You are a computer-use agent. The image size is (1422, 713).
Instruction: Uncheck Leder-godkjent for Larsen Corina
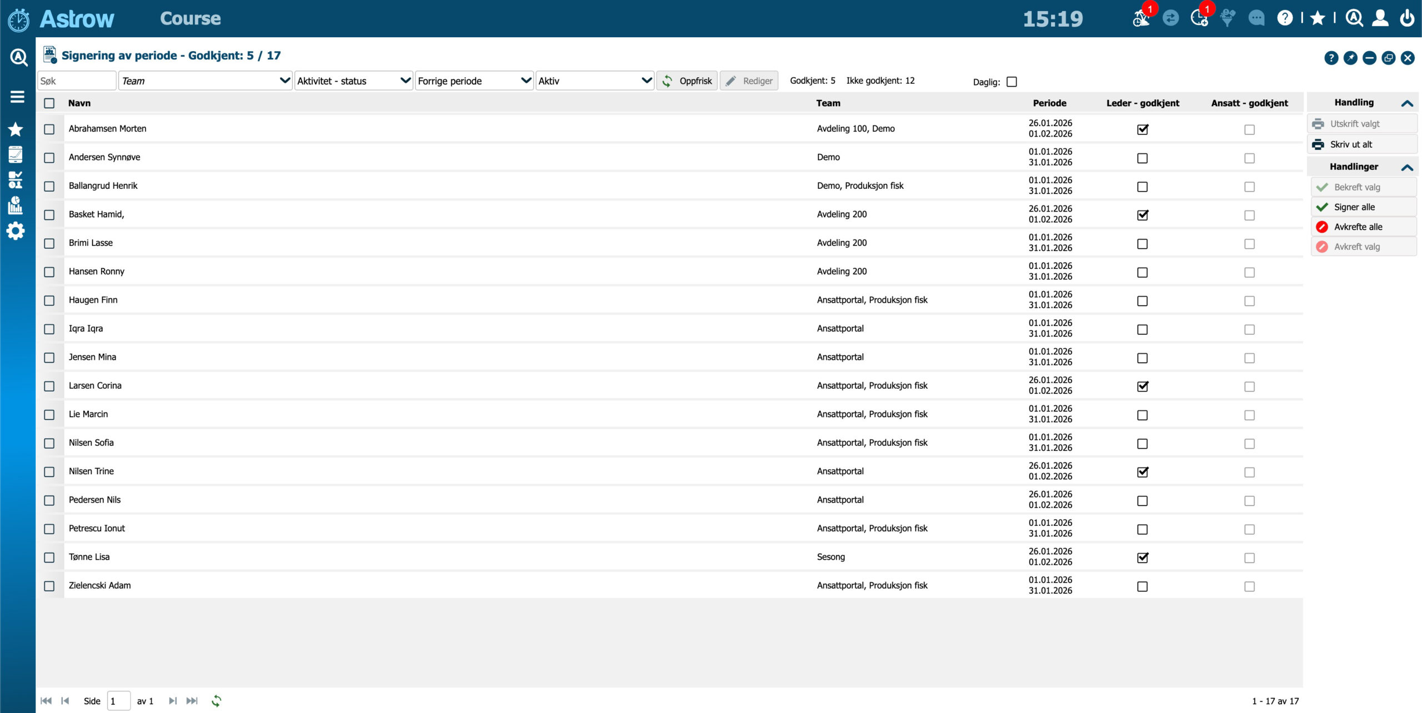pyautogui.click(x=1143, y=386)
